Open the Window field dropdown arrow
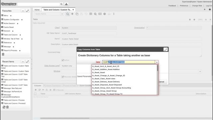The width and height of the screenshot is (213, 120). click(200, 71)
